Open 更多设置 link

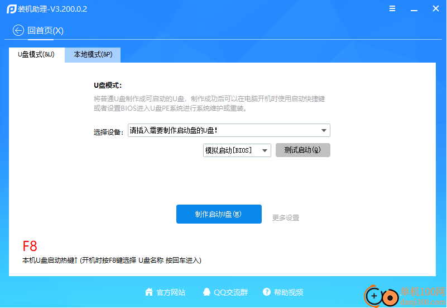[x=286, y=218]
